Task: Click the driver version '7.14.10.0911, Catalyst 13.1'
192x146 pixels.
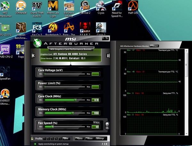Action: [x=69, y=58]
